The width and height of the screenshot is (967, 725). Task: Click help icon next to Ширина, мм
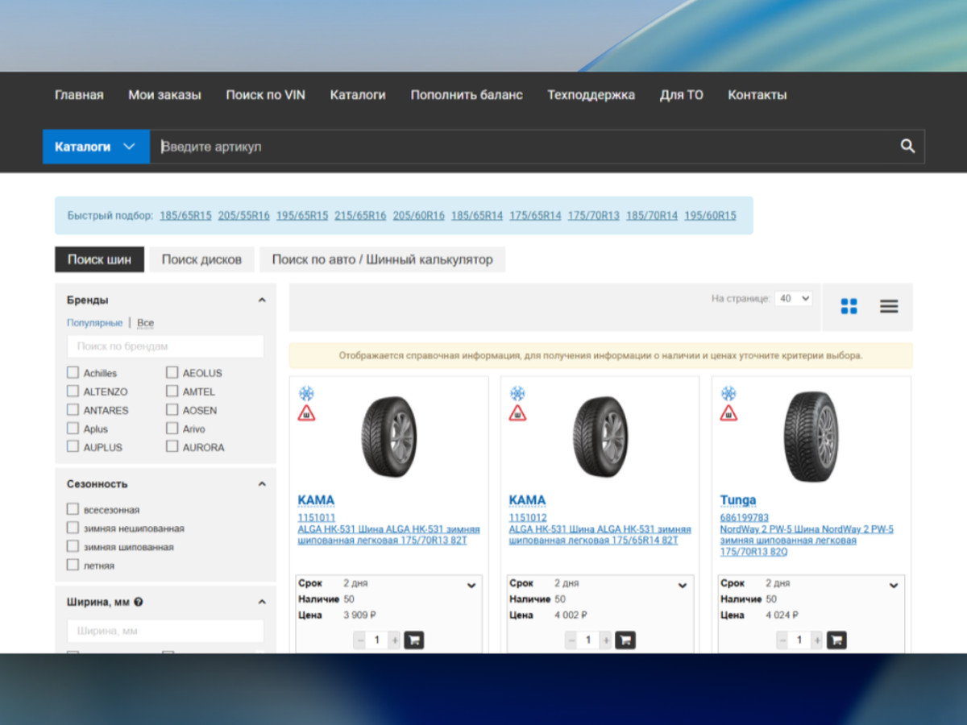(x=139, y=602)
